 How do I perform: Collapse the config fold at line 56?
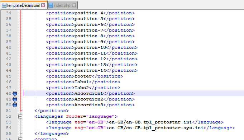20,139
